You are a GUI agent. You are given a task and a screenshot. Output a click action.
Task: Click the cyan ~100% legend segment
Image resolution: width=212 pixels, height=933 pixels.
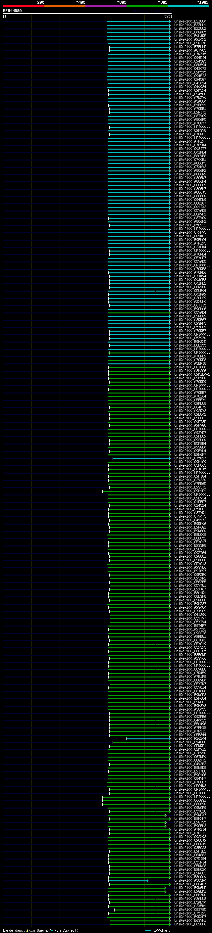pos(188,6)
